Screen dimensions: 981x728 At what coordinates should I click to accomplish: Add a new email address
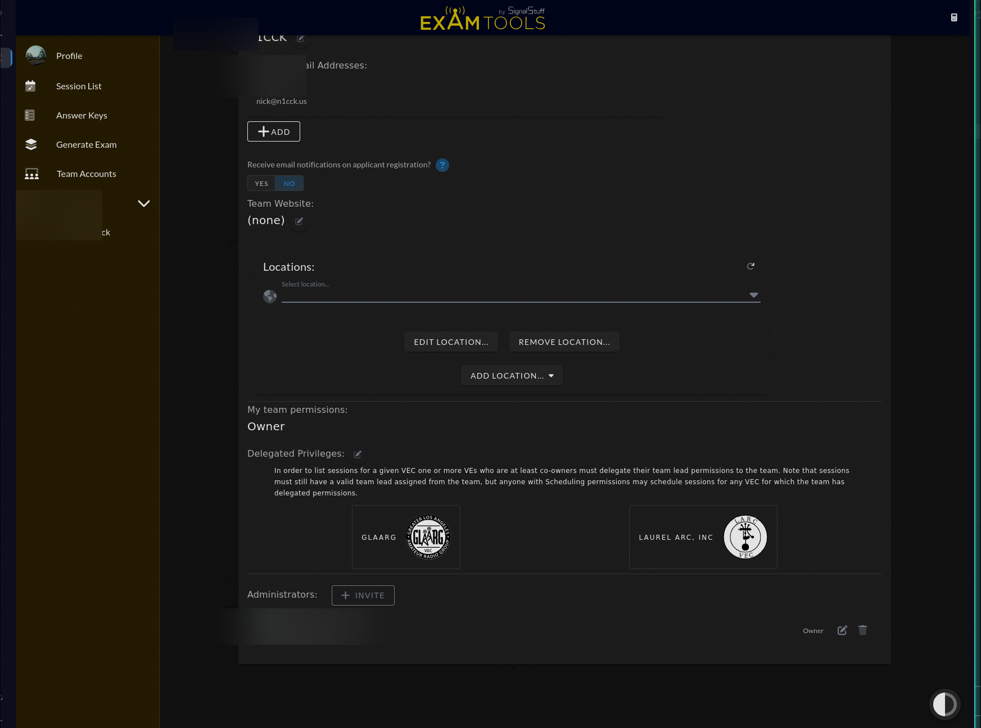coord(274,131)
